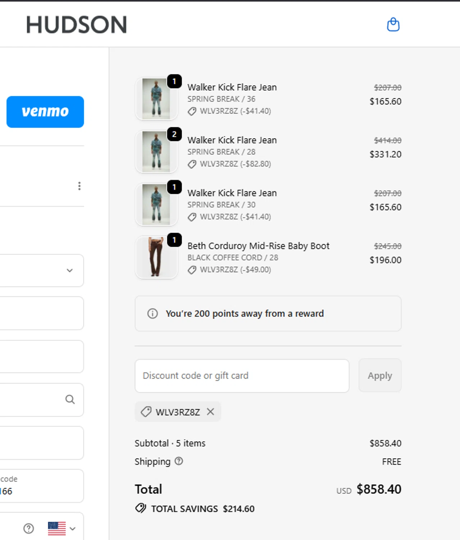Click the Beth Corduroy Baby Boot thumbnail
The width and height of the screenshot is (460, 540).
(156, 257)
